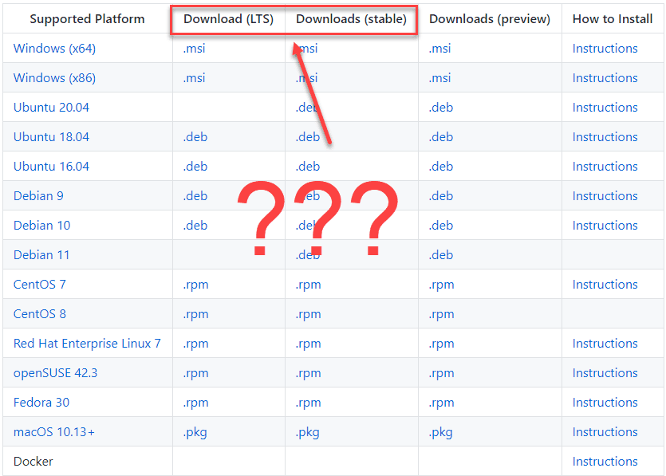
Task: Open Instructions for openSUSE 42.3
Action: (x=605, y=373)
